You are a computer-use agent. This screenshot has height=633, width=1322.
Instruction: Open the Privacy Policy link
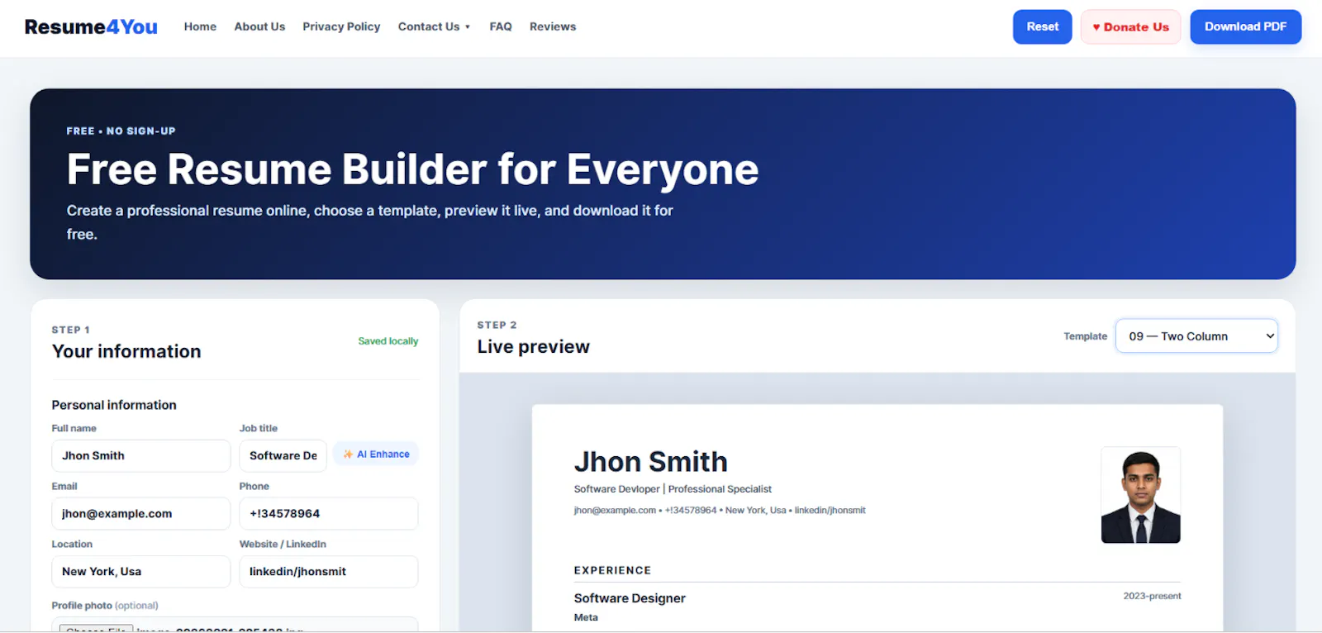341,26
